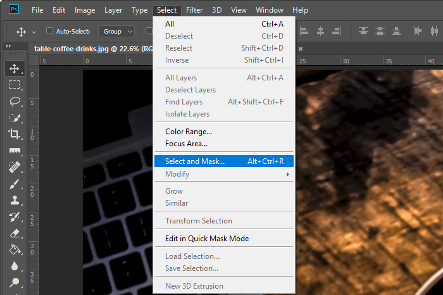
Task: Open the tool preset picker arrow
Action: coord(34,32)
